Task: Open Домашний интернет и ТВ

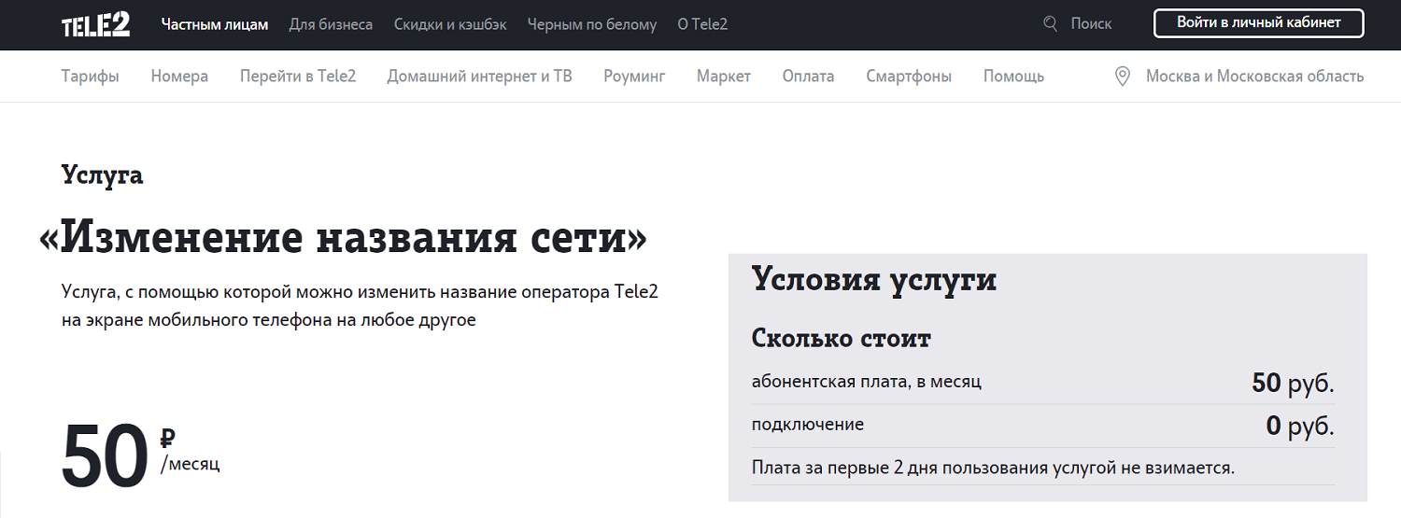Action: 480,77
